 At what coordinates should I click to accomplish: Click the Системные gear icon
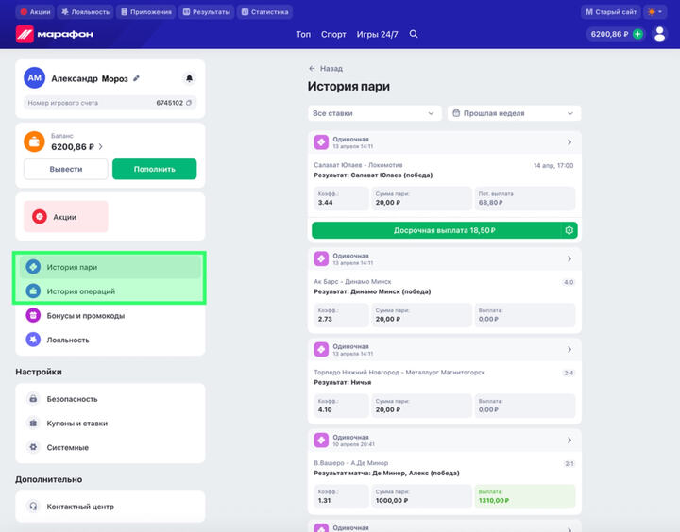33,447
